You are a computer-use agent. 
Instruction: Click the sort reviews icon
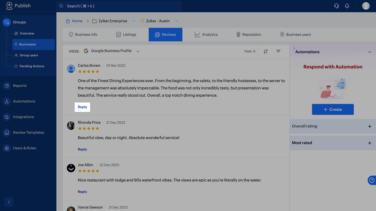click(266, 51)
